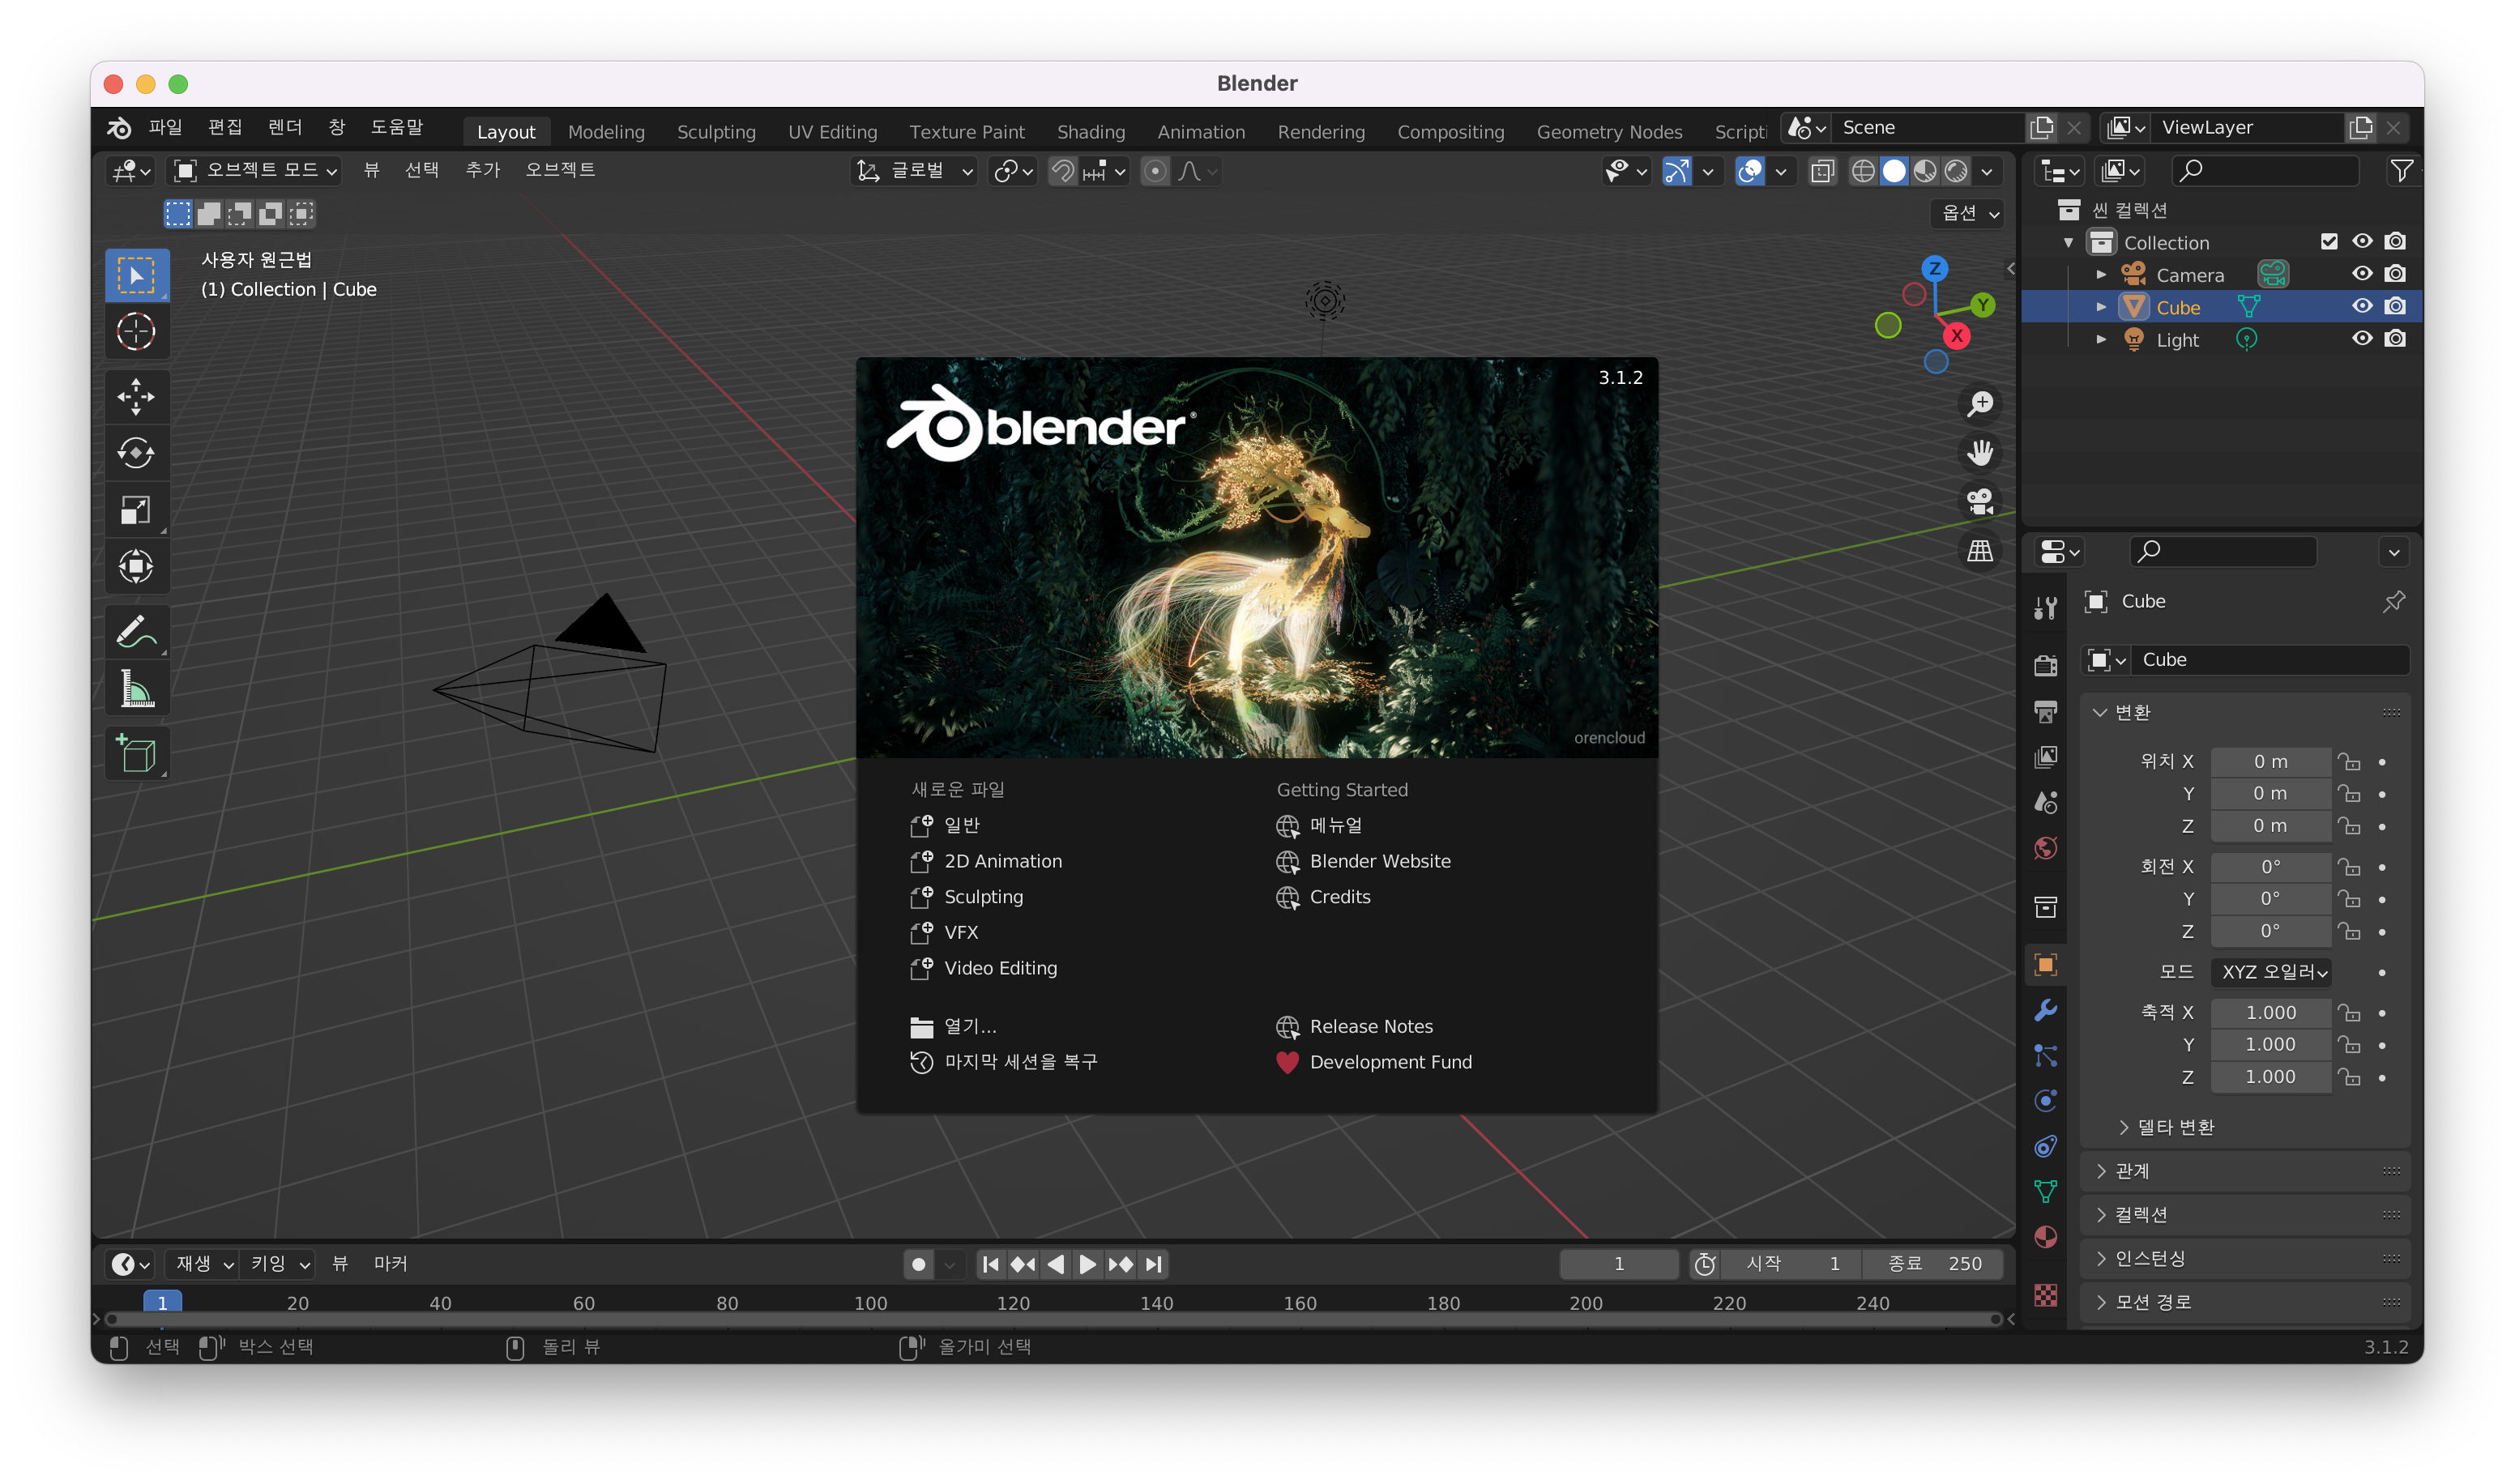Select the Add Cube tool
Image resolution: width=2515 pixels, height=1484 pixels.
pyautogui.click(x=136, y=754)
